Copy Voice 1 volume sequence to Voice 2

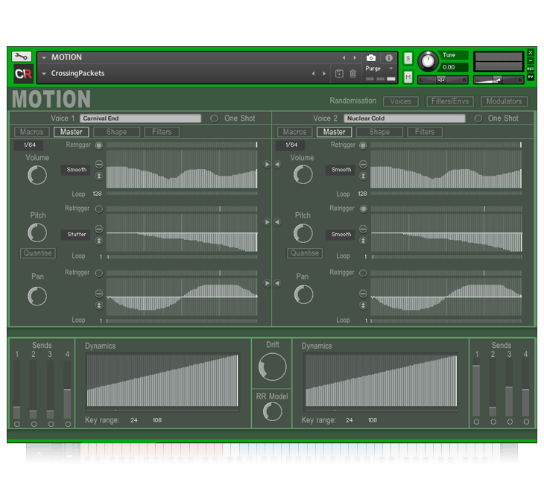(x=268, y=165)
